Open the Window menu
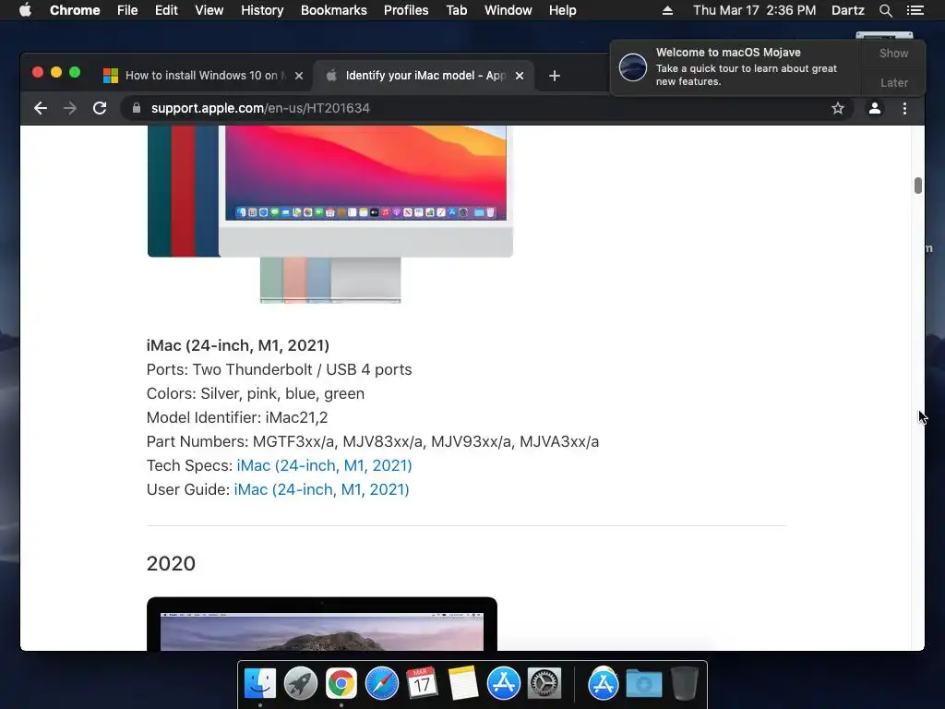 coord(508,10)
